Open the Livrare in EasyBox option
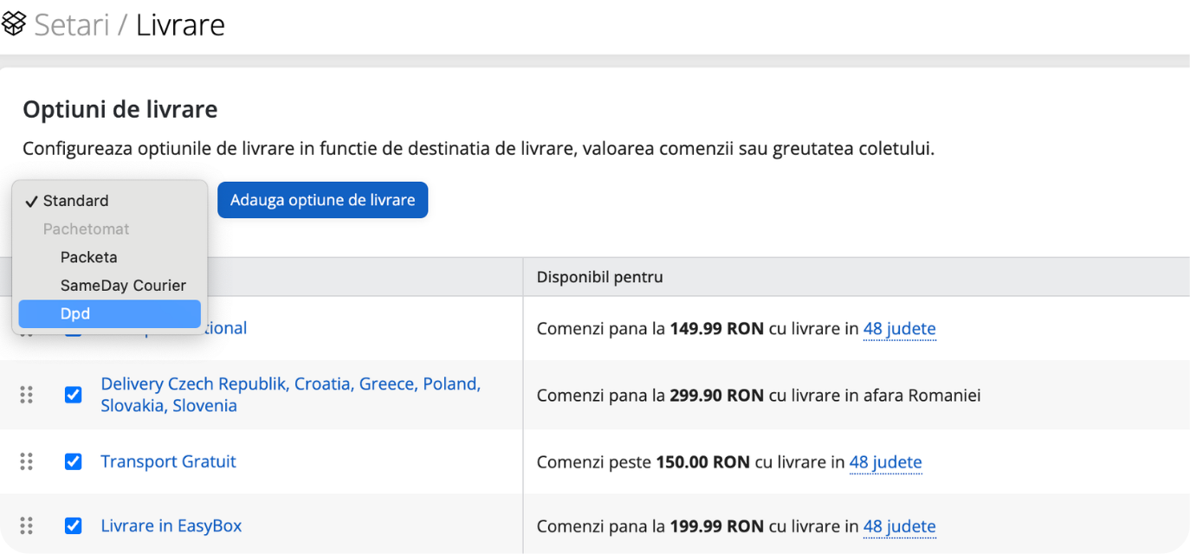 pos(171,525)
